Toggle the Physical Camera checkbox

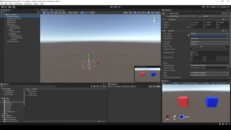(191, 49)
